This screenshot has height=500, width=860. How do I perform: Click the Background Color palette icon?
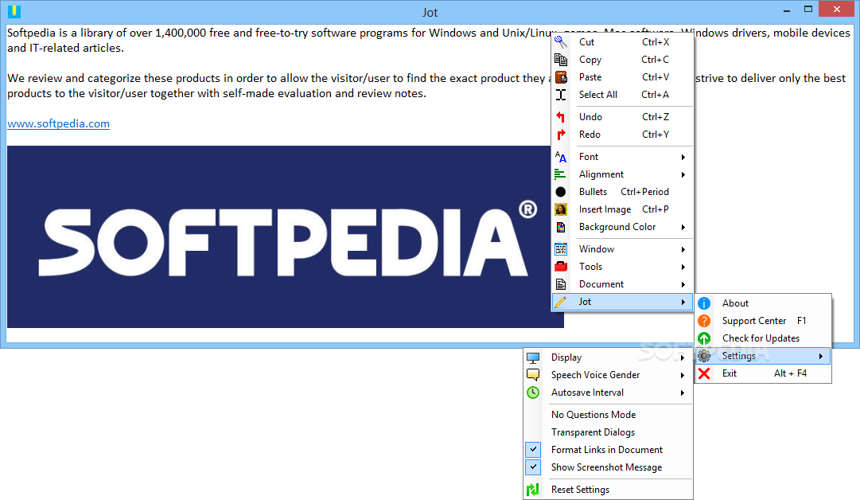point(561,227)
